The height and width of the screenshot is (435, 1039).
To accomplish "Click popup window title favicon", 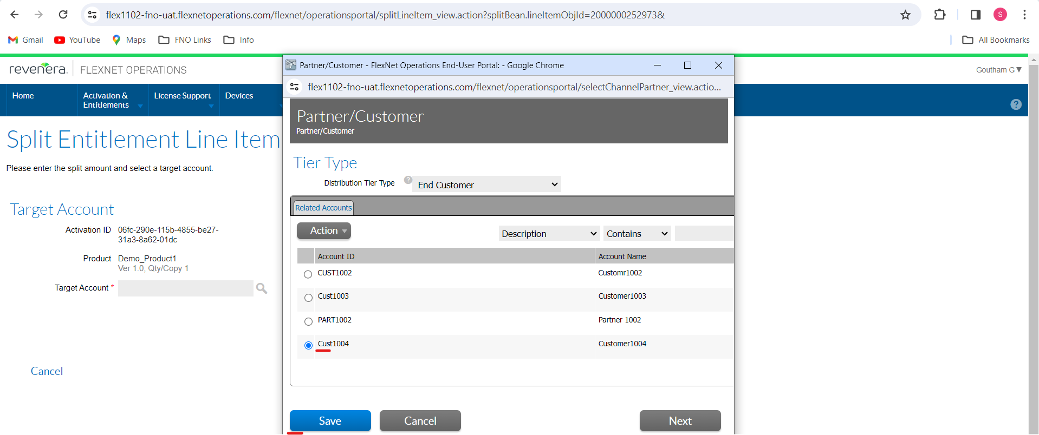I will pyautogui.click(x=291, y=65).
